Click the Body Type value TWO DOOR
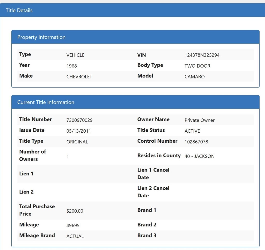 point(197,66)
